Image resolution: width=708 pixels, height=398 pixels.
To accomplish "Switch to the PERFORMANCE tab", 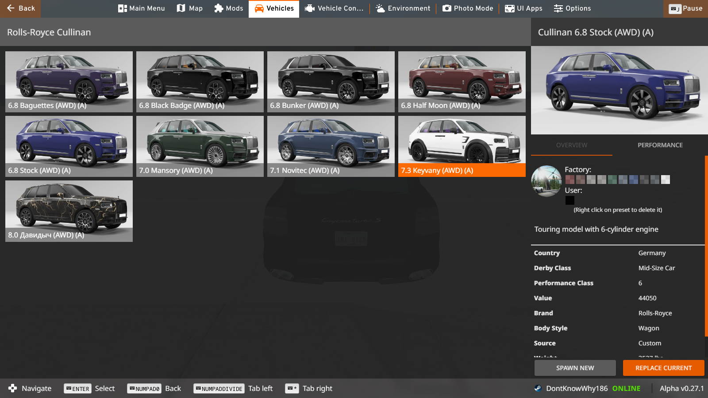I will point(660,145).
